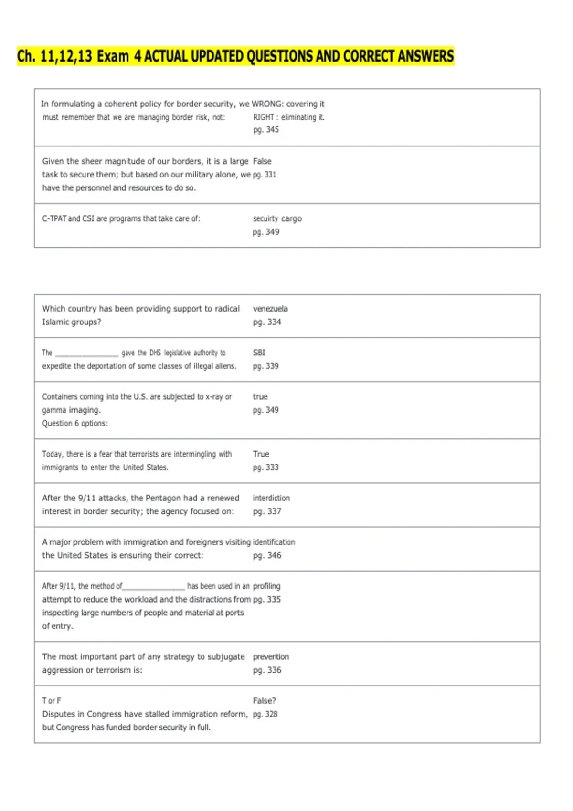Click the blank in the 'After 9/11, the method of' question

click(x=154, y=588)
